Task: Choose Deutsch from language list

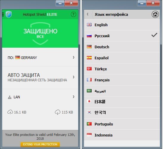Action: (x=122, y=47)
